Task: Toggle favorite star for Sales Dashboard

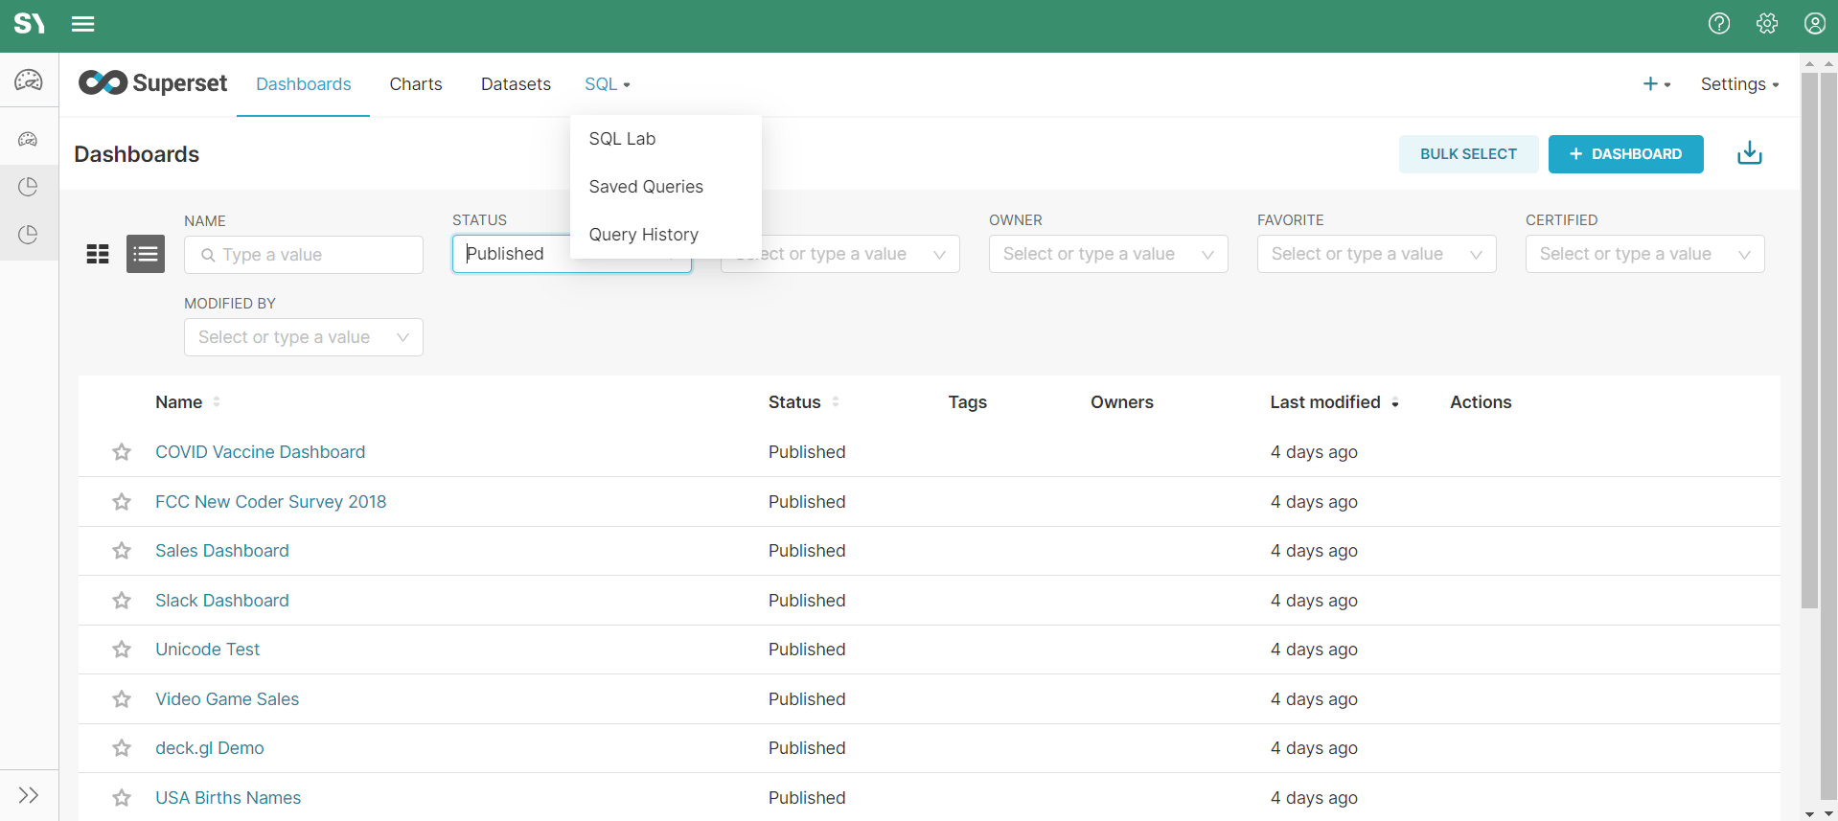Action: pos(122,551)
